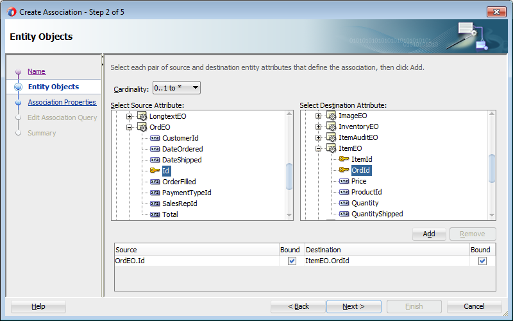Select the CustomerId source attribute
Viewport: 513px width, 321px height.
pos(180,138)
